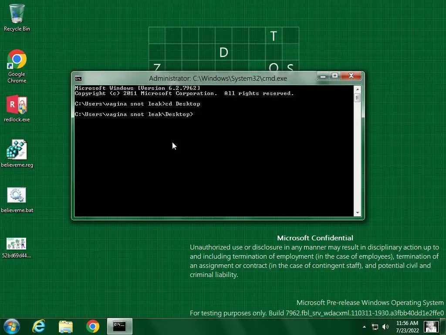Close the cmd.exe window
Viewport: 446px width, 335px height.
click(x=351, y=76)
